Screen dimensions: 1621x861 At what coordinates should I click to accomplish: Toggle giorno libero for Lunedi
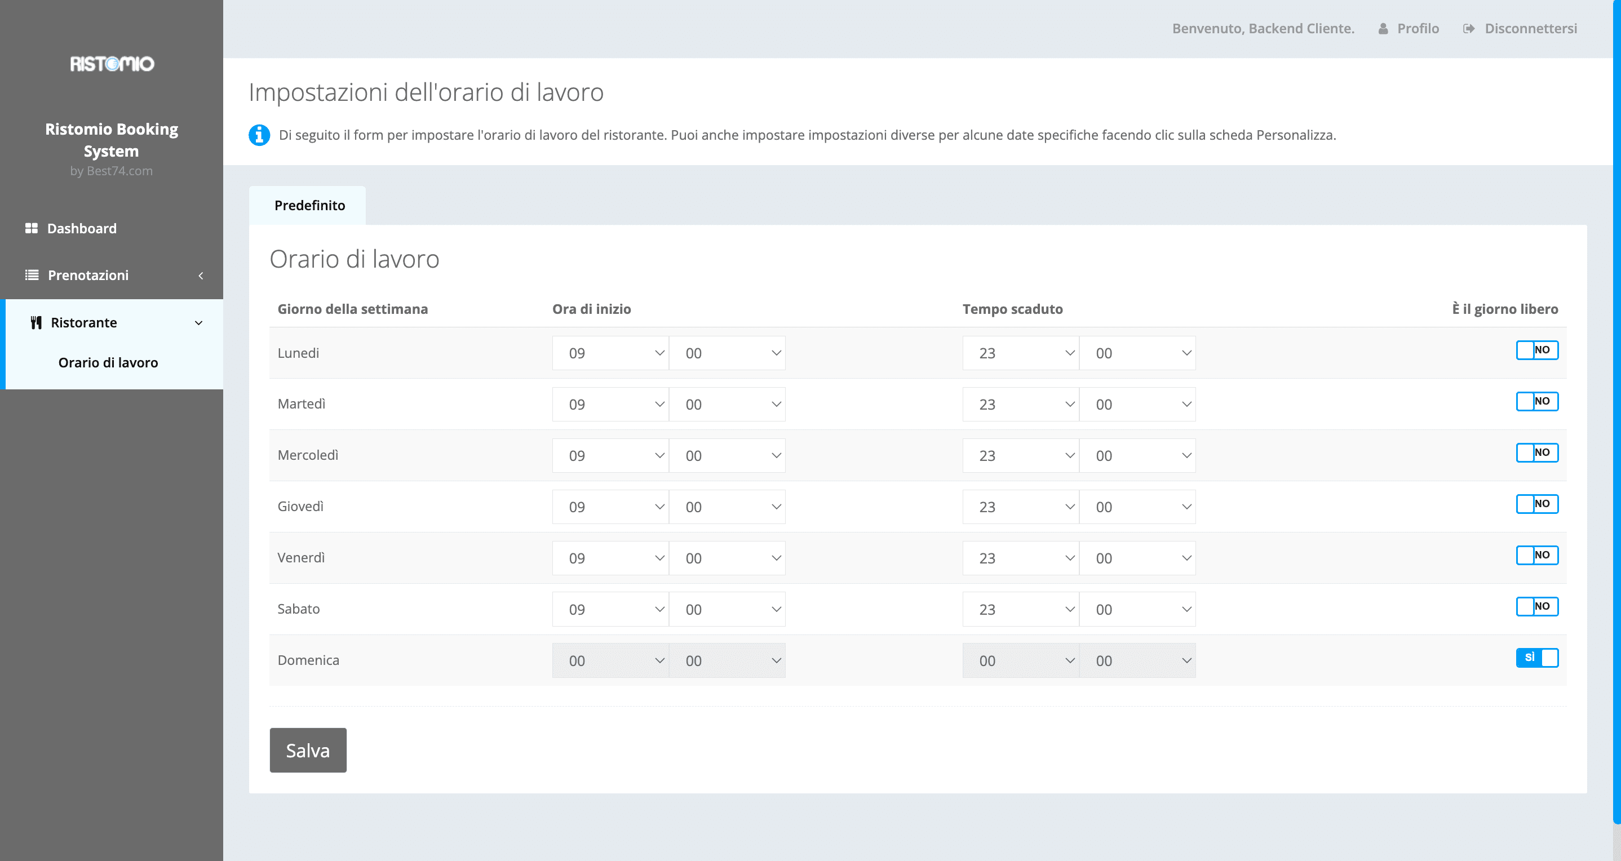pyautogui.click(x=1538, y=350)
